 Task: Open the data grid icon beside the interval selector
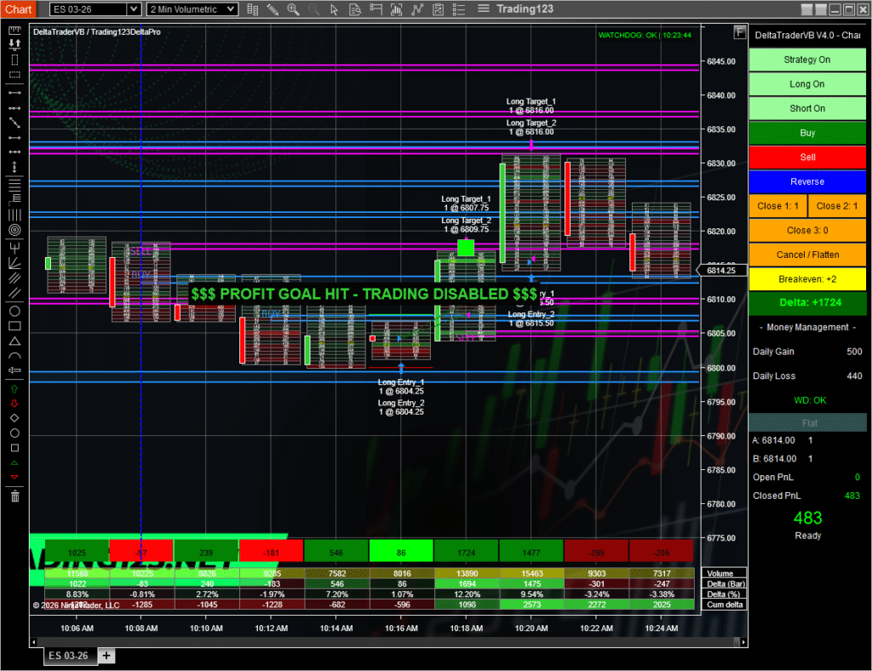[252, 9]
